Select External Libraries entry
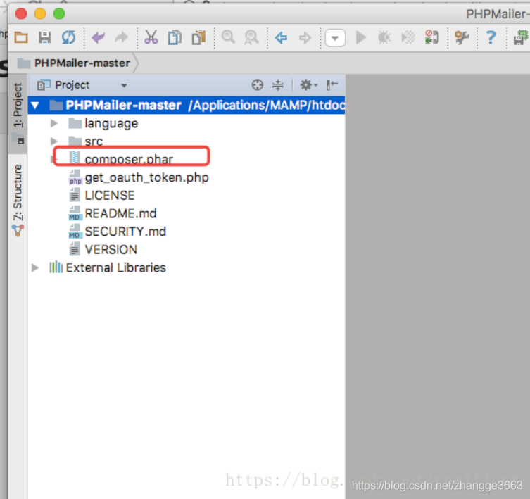The height and width of the screenshot is (499, 530). tap(116, 267)
